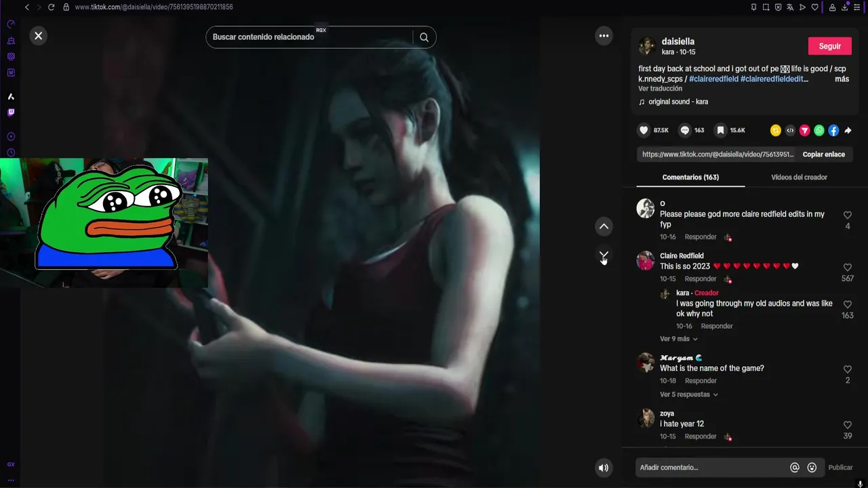This screenshot has height=488, width=868.
Task: Click the address bar URL
Action: click(154, 7)
